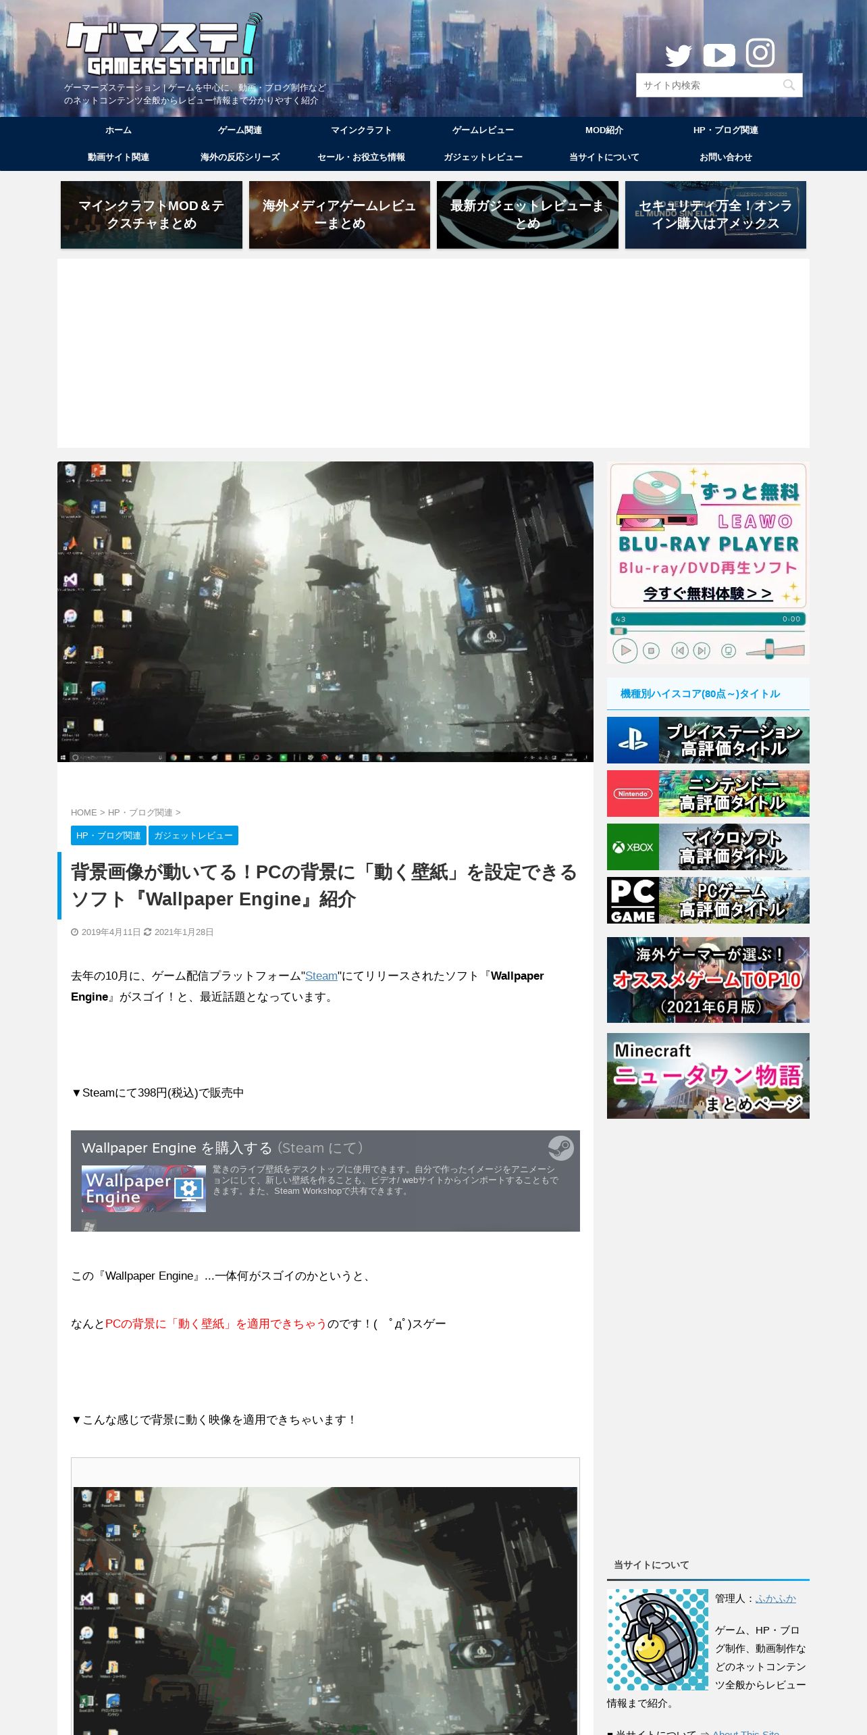The image size is (867, 1735).
Task: Click the grenade avatar profile image
Action: [658, 1640]
